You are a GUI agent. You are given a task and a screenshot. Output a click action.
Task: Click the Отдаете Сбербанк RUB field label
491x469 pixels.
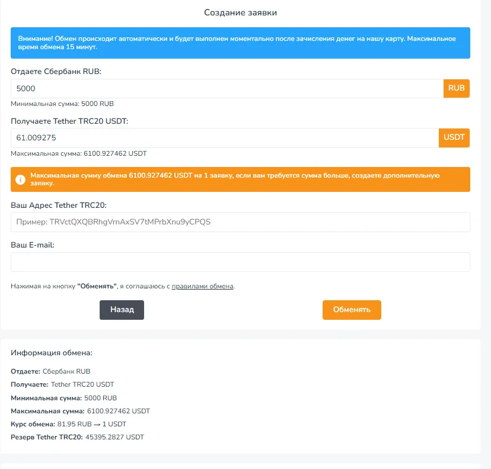56,71
